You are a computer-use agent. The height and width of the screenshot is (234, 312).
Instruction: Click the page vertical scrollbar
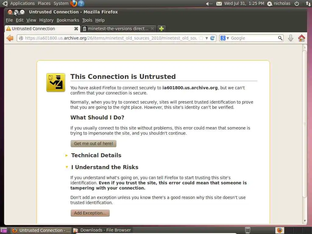coord(304,124)
